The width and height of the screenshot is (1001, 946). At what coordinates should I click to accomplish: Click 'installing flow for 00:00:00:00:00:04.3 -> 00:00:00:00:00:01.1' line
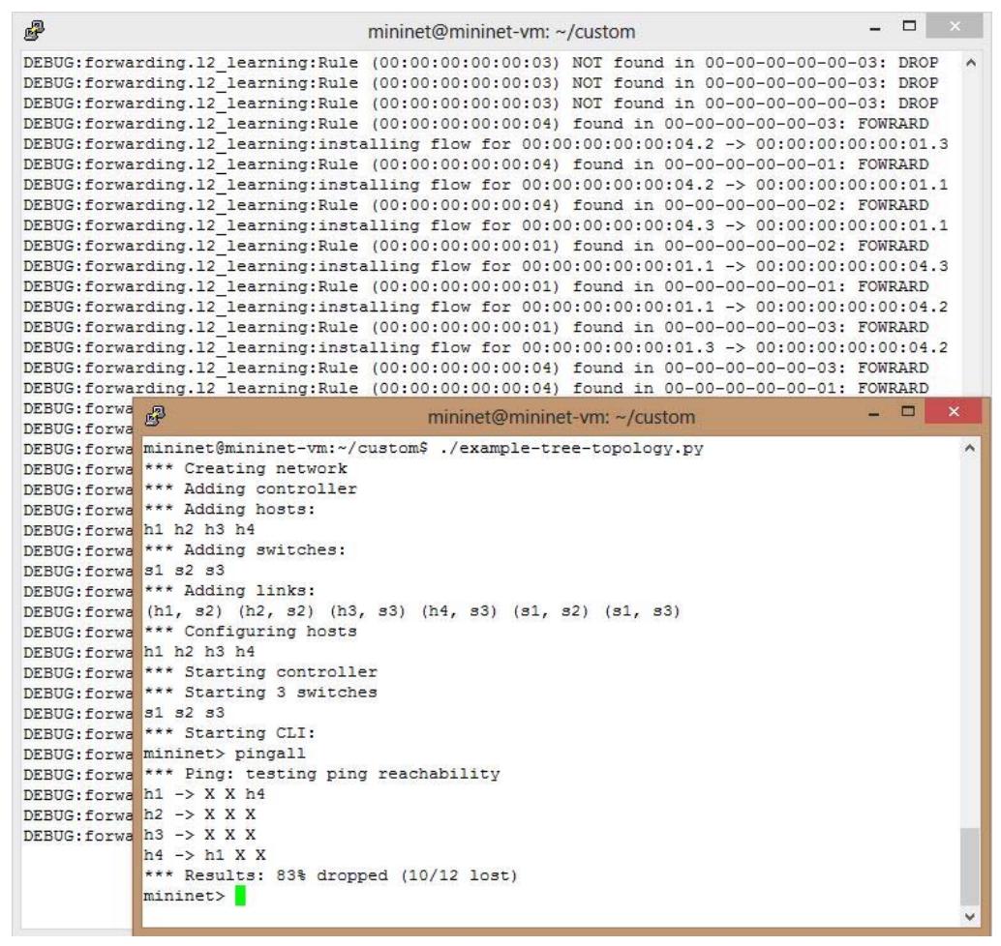tap(486, 225)
